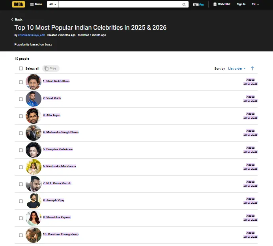Open the 3. Allu Arjun name link

[52, 115]
